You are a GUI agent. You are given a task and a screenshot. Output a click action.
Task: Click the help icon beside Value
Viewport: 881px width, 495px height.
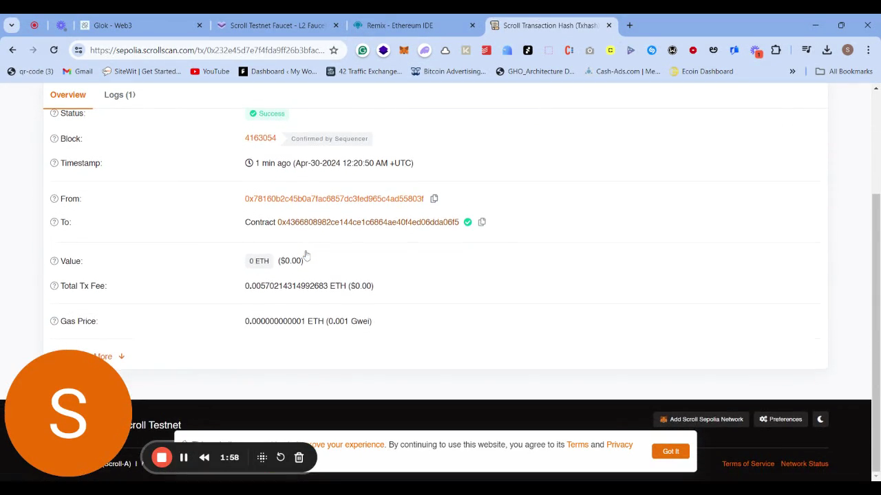[54, 261]
